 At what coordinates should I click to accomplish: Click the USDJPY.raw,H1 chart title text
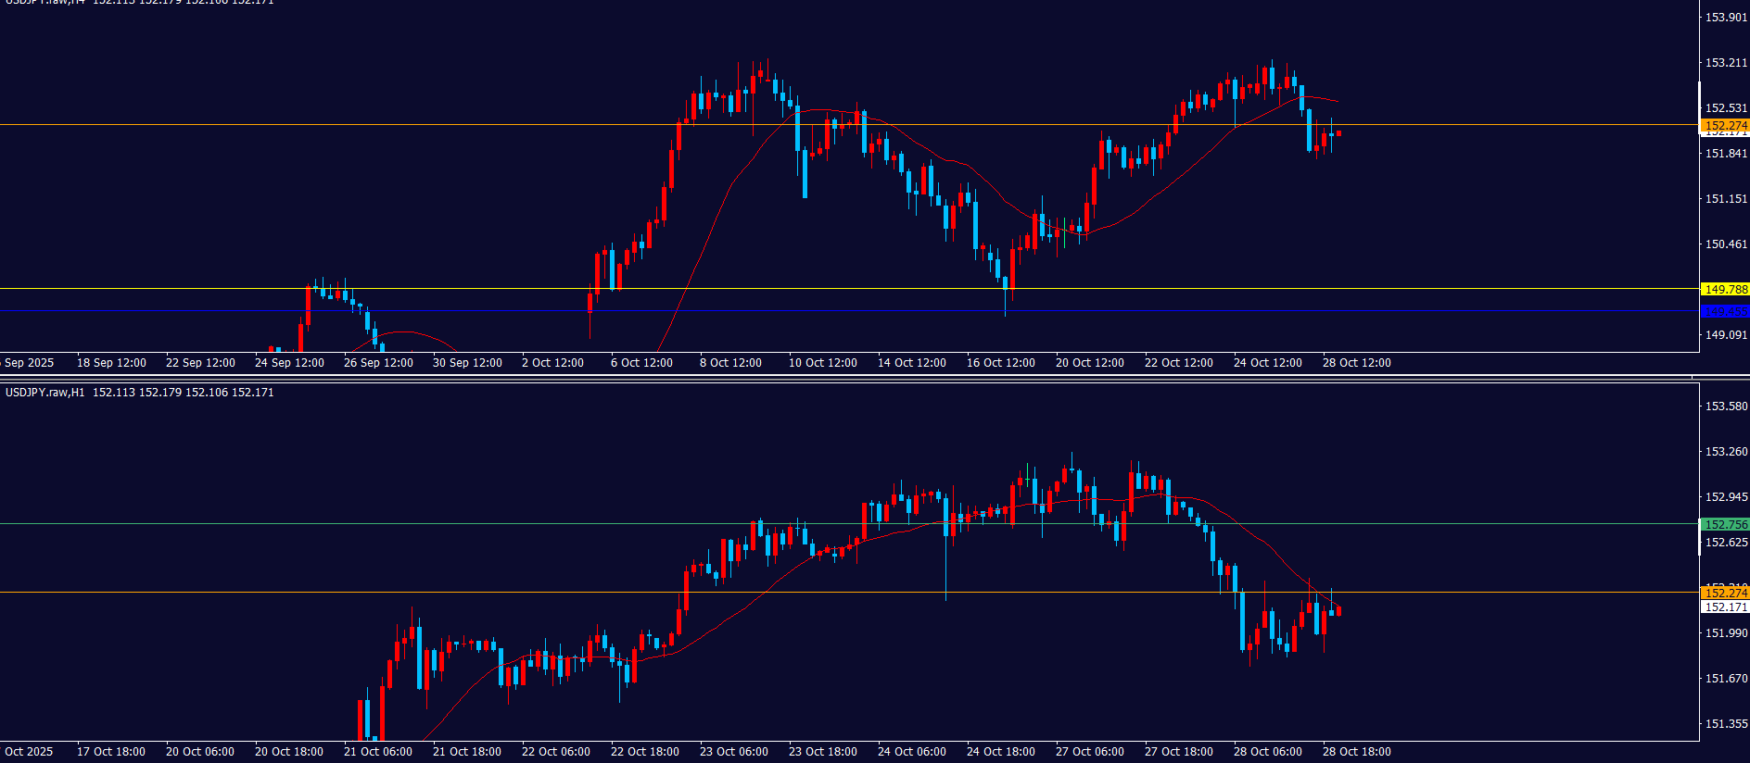coord(44,393)
